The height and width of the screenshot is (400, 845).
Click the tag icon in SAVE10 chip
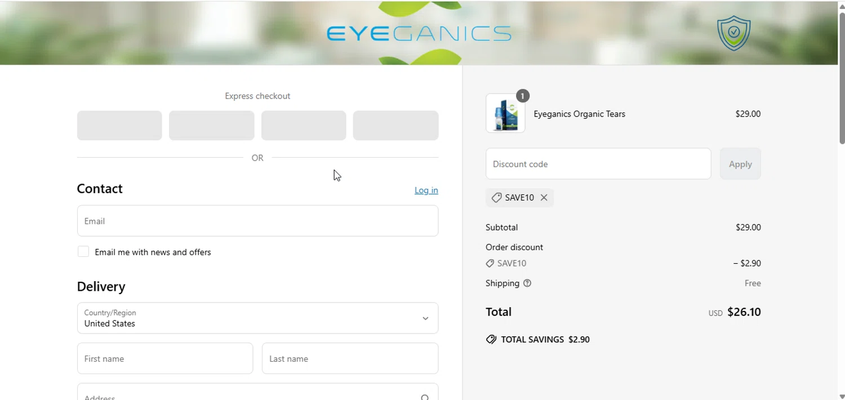pos(496,198)
